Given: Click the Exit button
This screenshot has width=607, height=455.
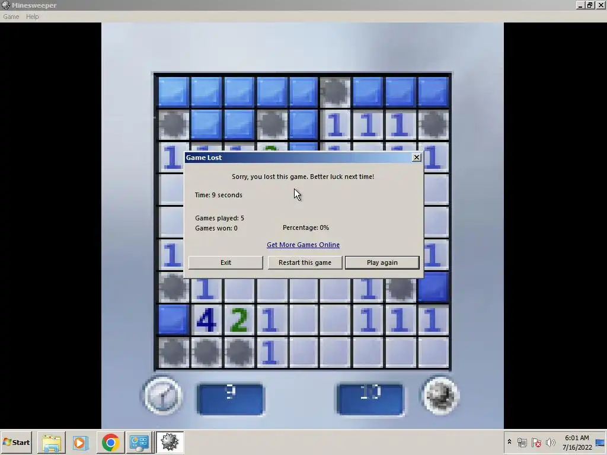Looking at the screenshot, I should [x=226, y=262].
